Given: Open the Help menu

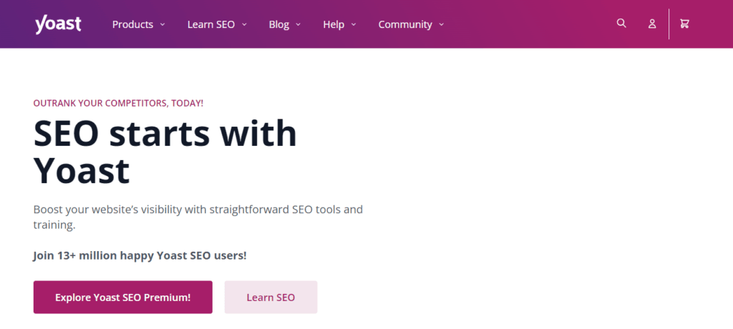Looking at the screenshot, I should tap(334, 24).
